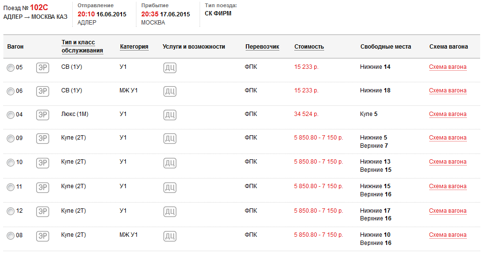Click the ДЦ service icon in wagon 09 row
Viewport: 484px width, 256px height.
pos(170,139)
